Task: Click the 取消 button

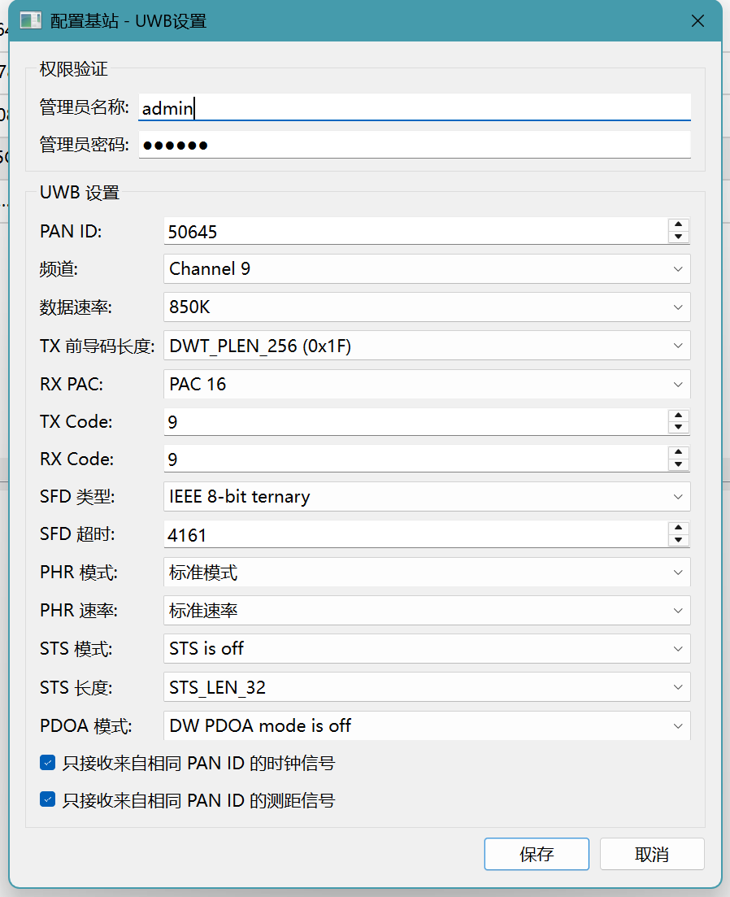Action: [x=652, y=854]
